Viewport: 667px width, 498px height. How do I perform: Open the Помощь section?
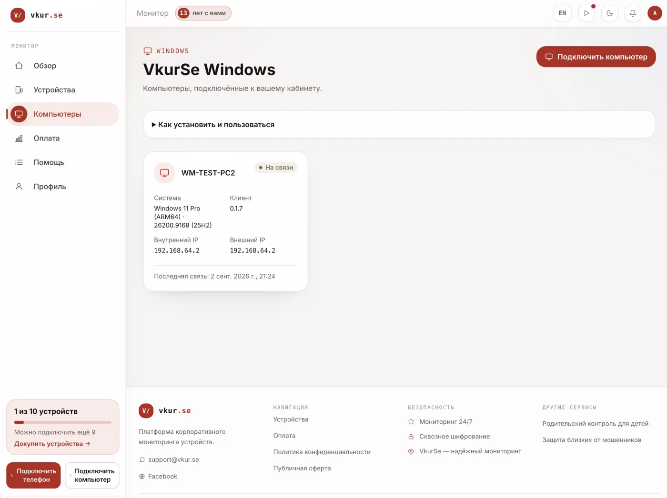[62, 162]
